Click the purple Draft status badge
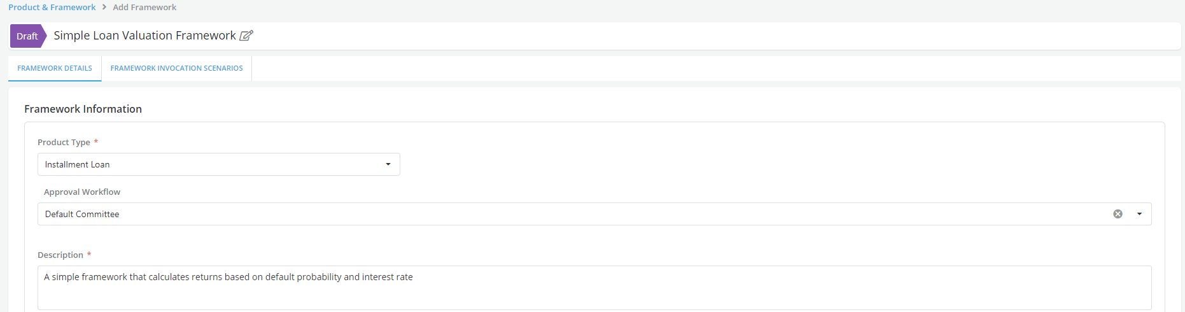The height and width of the screenshot is (312, 1185). pos(27,36)
